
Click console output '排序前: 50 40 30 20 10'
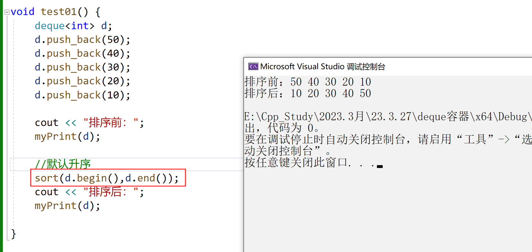(308, 82)
